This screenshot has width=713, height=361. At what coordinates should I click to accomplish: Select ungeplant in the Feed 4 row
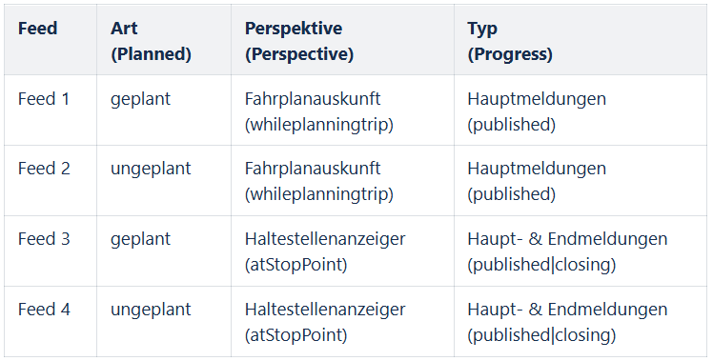(x=151, y=311)
